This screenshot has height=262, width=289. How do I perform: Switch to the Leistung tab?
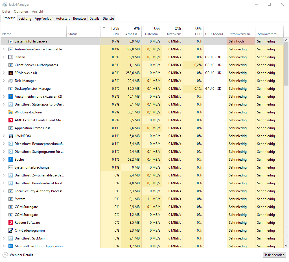point(25,19)
